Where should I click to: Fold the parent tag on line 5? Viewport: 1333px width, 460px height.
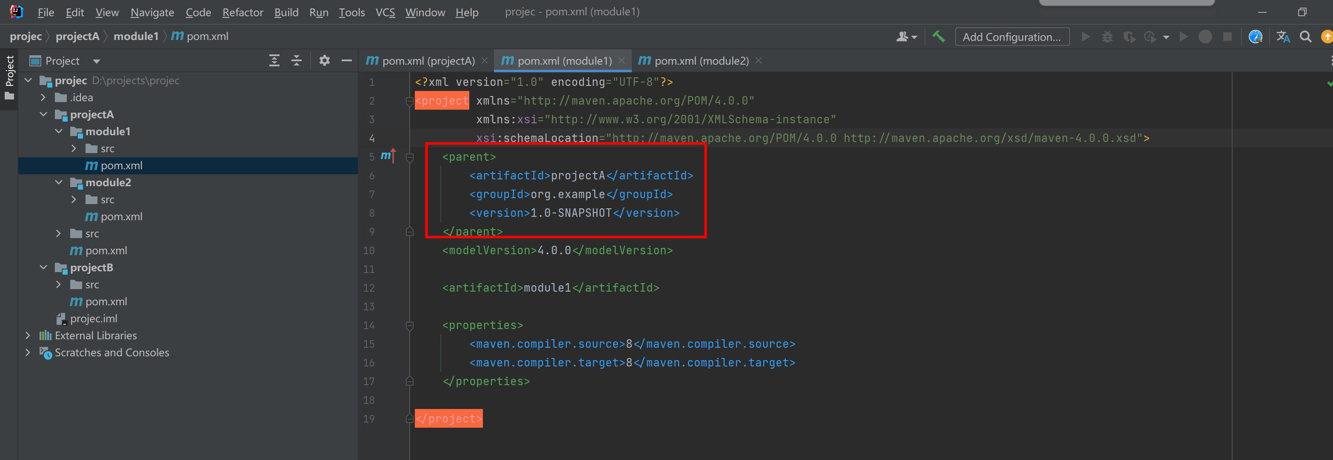coord(410,157)
